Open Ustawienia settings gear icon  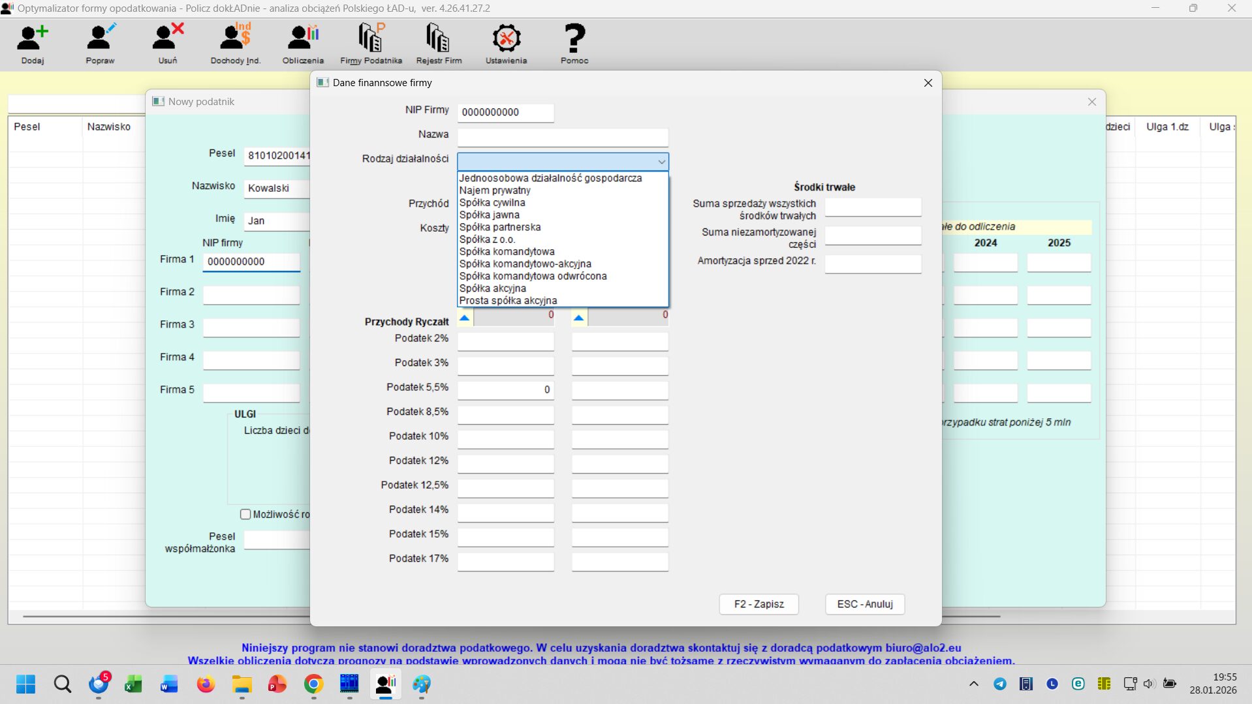(506, 39)
